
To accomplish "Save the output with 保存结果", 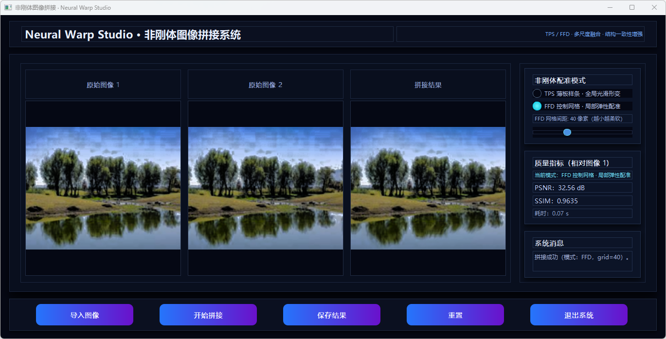I will (331, 315).
